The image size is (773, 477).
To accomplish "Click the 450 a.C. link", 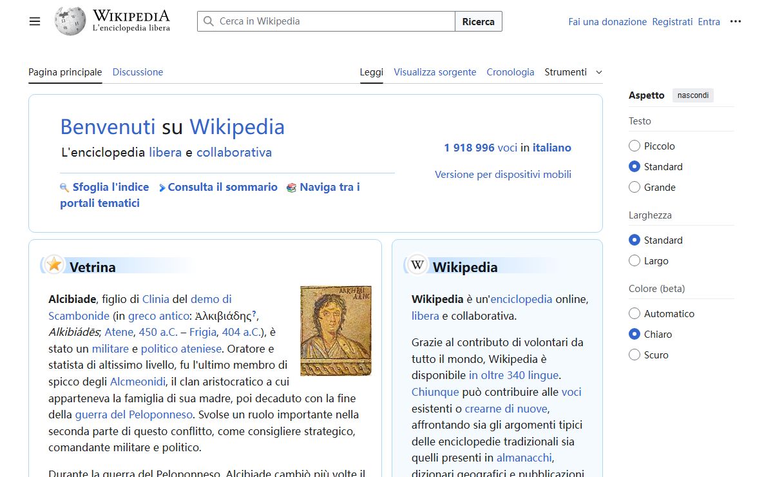I will 158,333.
